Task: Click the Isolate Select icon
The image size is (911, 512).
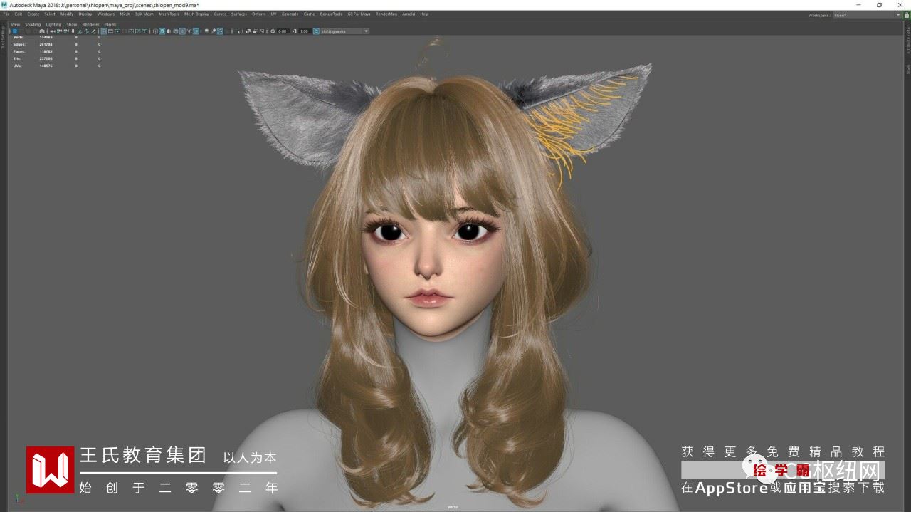Action: pos(238,31)
